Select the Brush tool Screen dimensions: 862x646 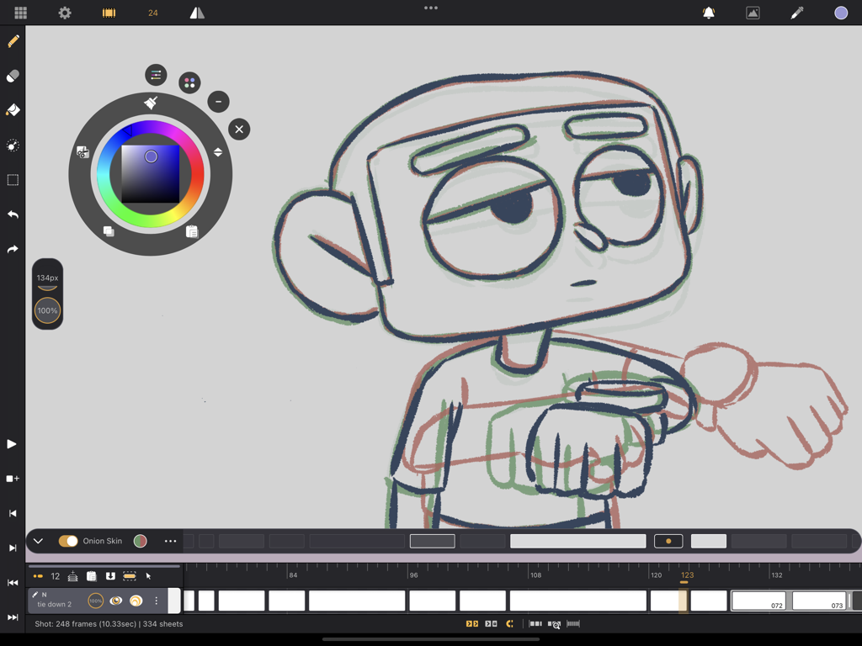tap(13, 40)
